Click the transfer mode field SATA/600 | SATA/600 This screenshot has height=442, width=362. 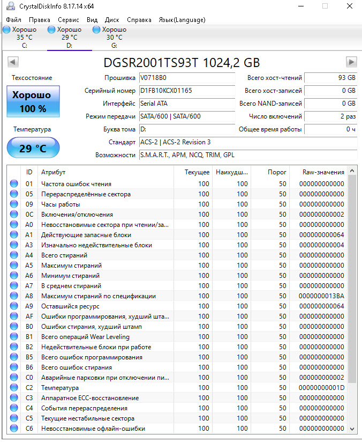[187, 116]
